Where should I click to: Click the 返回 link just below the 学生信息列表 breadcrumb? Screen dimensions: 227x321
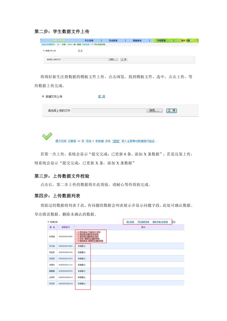[x=80, y=51]
